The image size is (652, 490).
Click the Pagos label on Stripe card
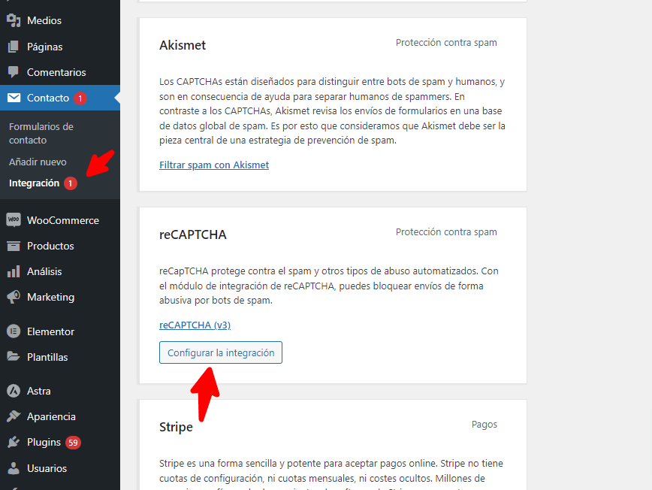coord(484,425)
